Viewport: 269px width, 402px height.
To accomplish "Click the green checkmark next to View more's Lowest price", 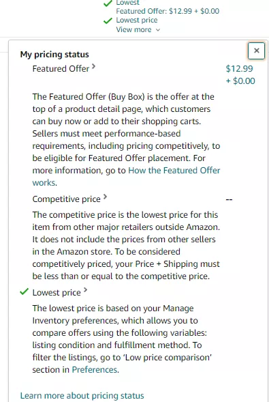I will (108, 20).
